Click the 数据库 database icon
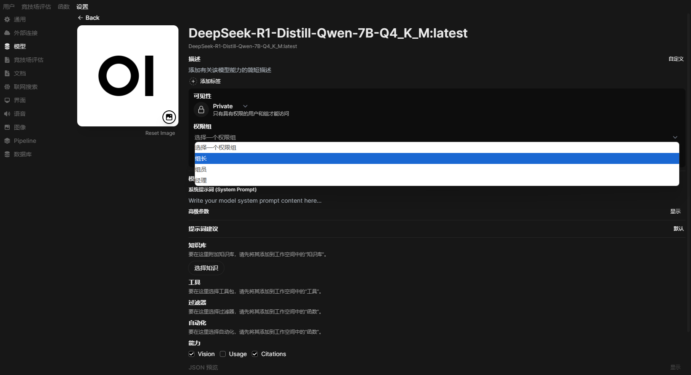The width and height of the screenshot is (691, 375). [x=7, y=154]
